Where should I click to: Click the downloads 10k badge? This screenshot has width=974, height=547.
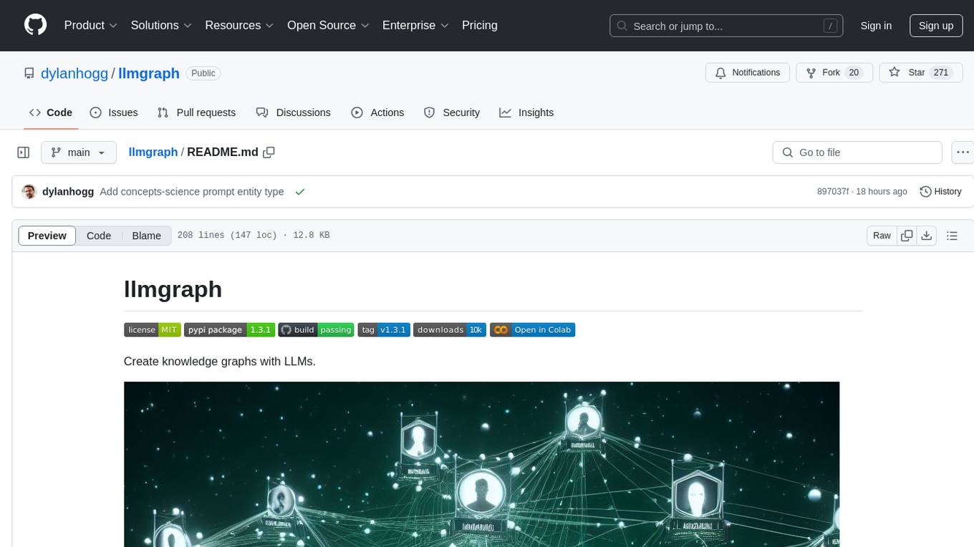pos(450,330)
